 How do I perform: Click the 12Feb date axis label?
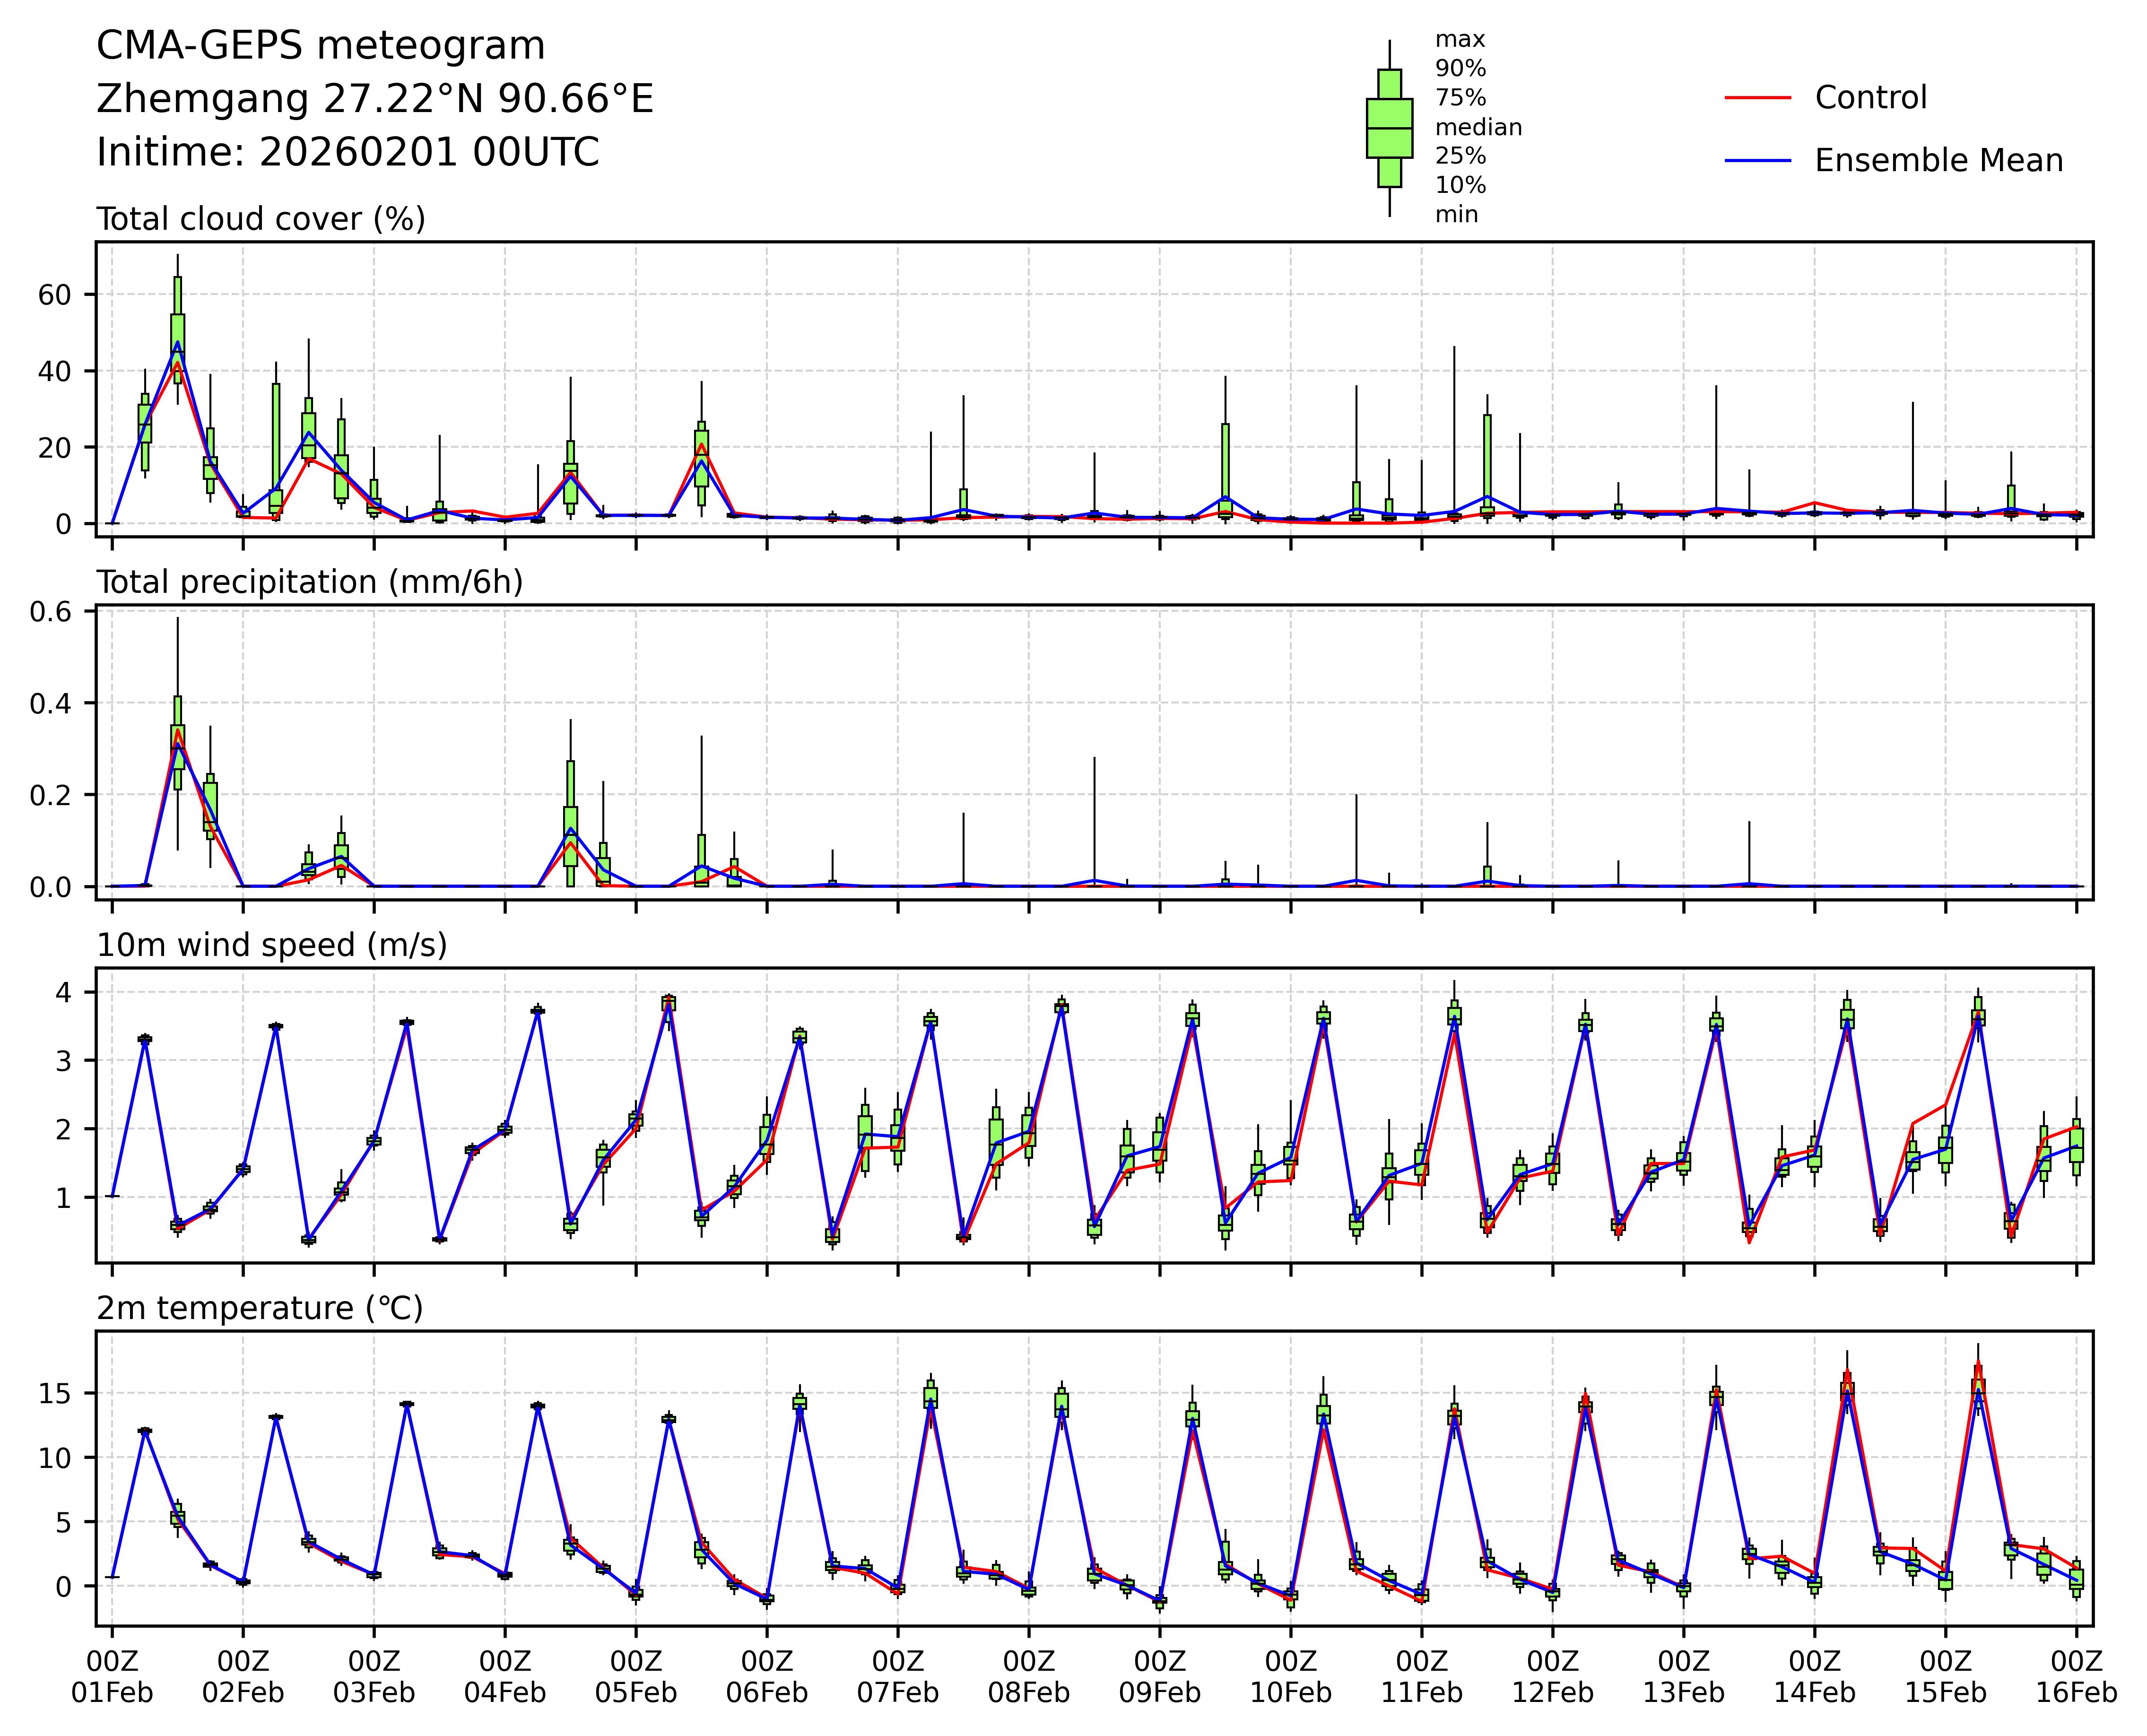1552,1693
